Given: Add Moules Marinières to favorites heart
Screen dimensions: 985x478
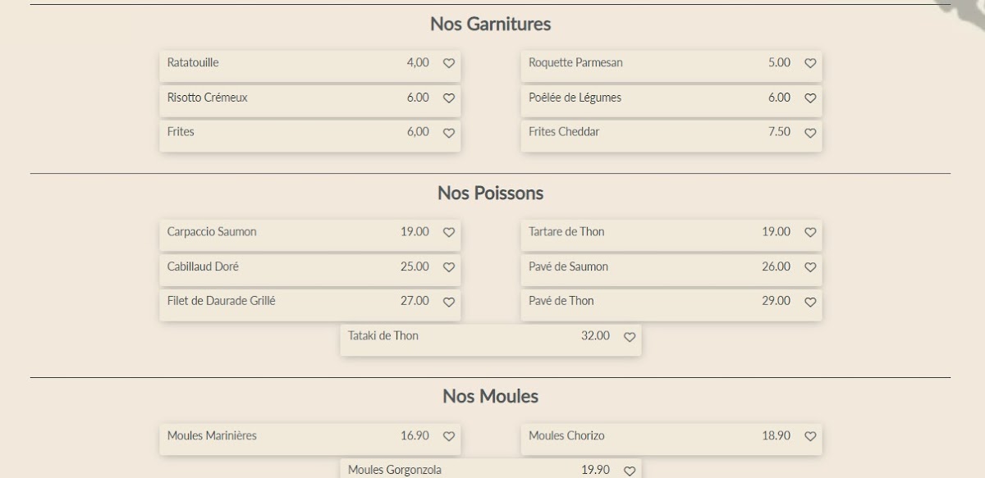Looking at the screenshot, I should (x=449, y=436).
